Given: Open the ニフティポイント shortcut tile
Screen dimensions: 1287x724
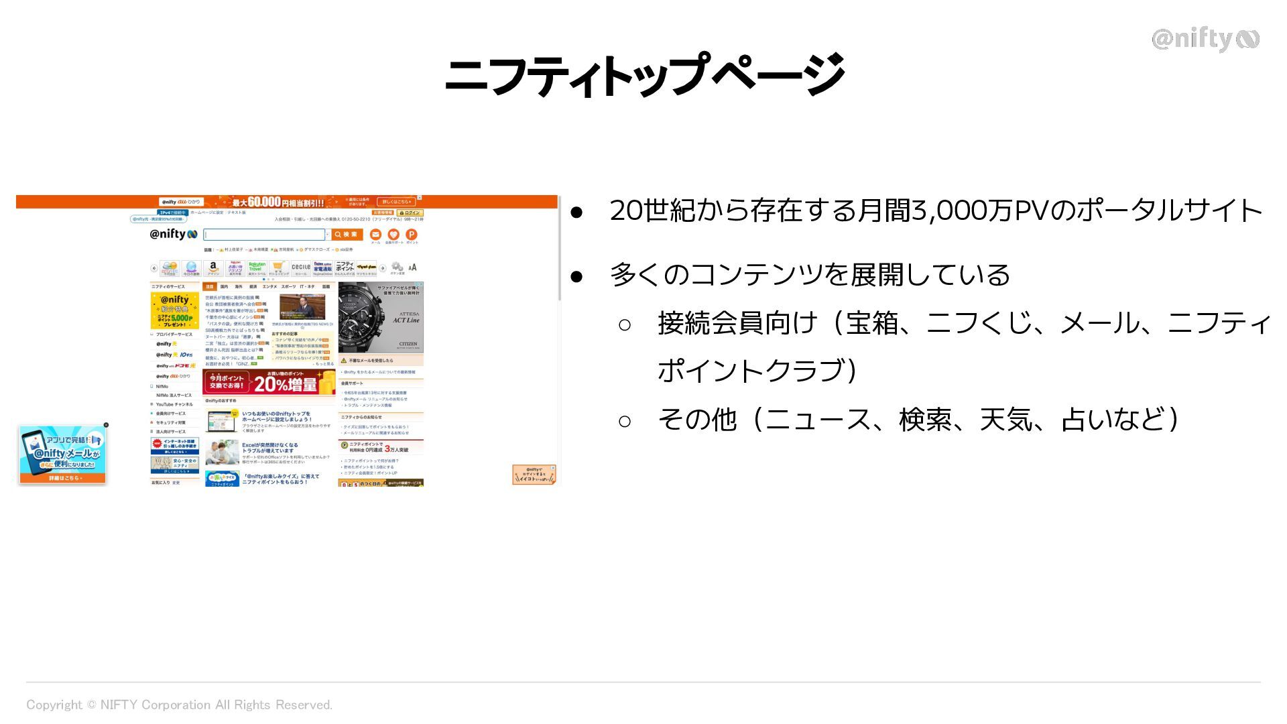Looking at the screenshot, I should click(345, 268).
